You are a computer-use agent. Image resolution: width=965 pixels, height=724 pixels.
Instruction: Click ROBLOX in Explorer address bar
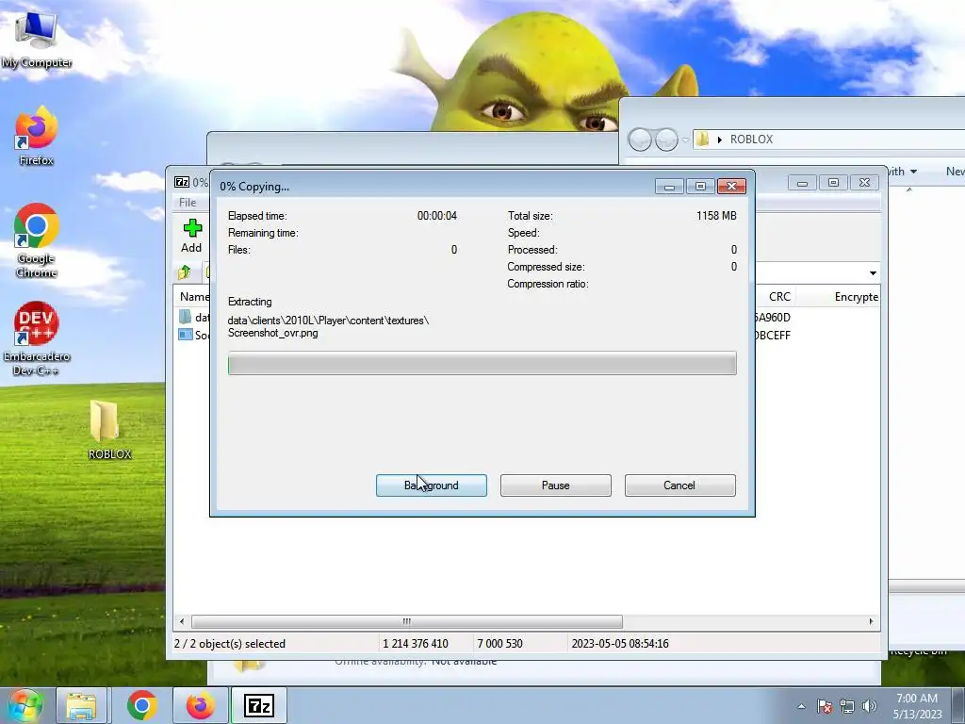751,140
